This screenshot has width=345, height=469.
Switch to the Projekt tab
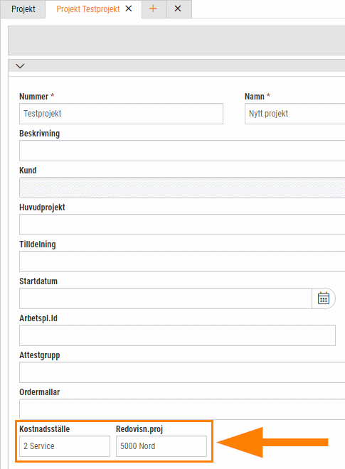[23, 9]
